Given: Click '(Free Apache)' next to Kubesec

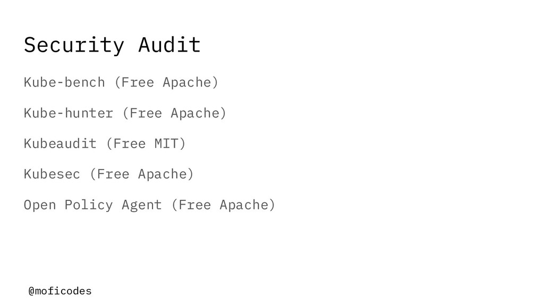Looking at the screenshot, I should point(141,174).
